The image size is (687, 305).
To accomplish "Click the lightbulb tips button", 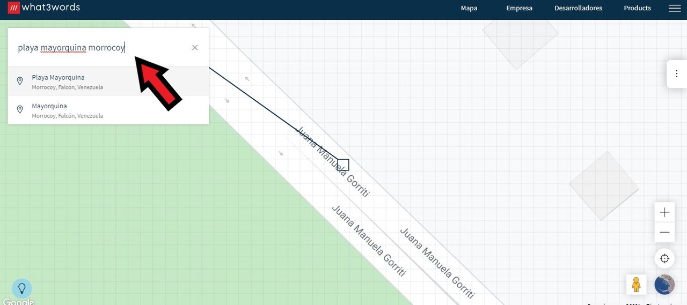I will click(22, 288).
